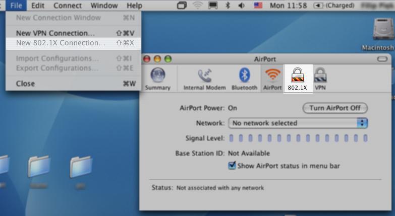The width and height of the screenshot is (395, 216).
Task: Click the red close button of AirPort window
Action: [147, 59]
